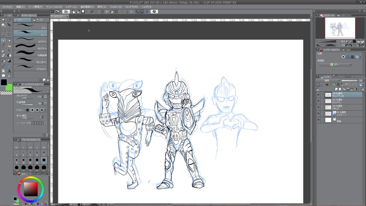Select the Fill bucket tool

pos(3,61)
